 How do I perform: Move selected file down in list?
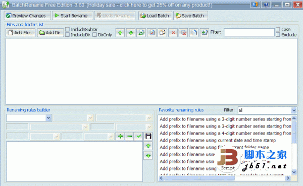pos(131,33)
